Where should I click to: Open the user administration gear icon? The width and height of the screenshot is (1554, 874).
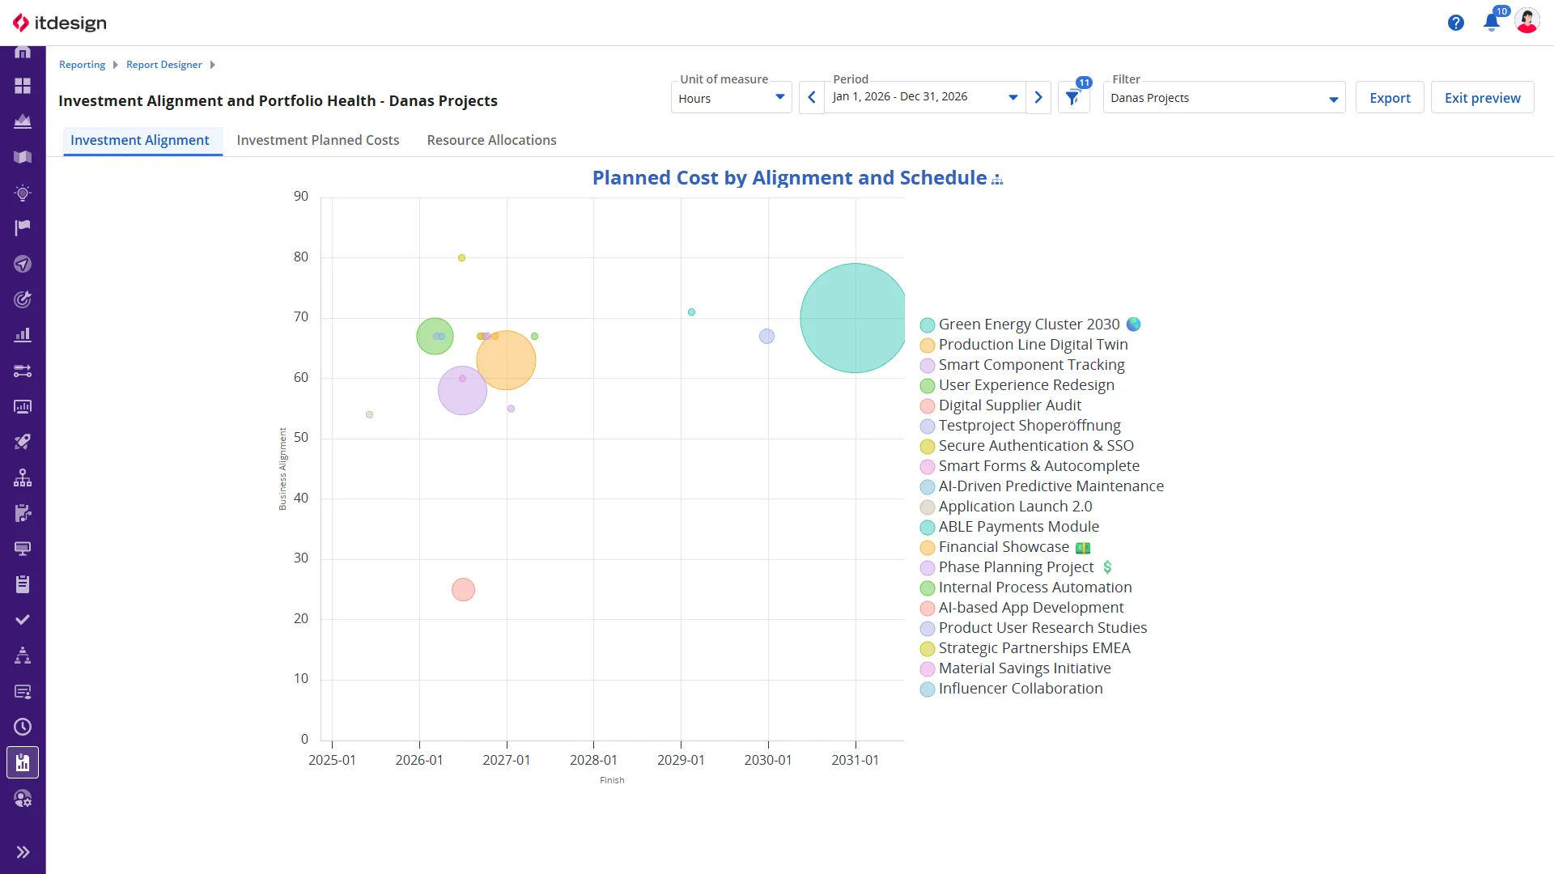click(23, 799)
